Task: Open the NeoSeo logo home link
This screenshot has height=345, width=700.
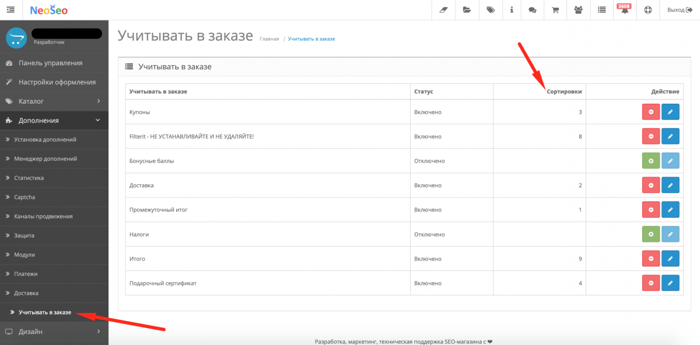Action: 50,9
